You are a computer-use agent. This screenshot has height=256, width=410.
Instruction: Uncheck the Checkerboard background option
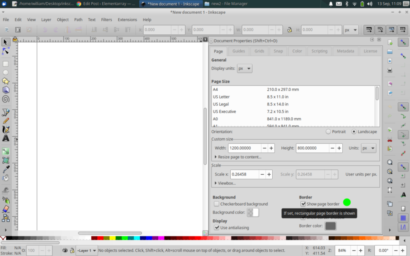click(x=217, y=204)
